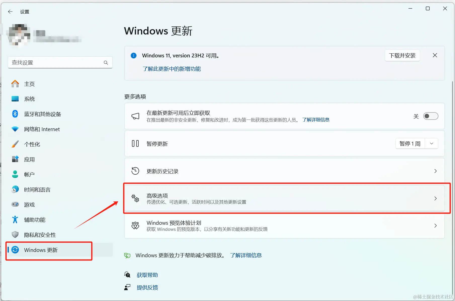Click the Time and language globe icon

[x=15, y=189]
